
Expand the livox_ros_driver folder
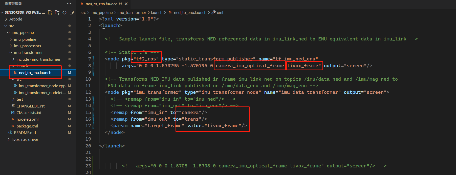coord(8,139)
